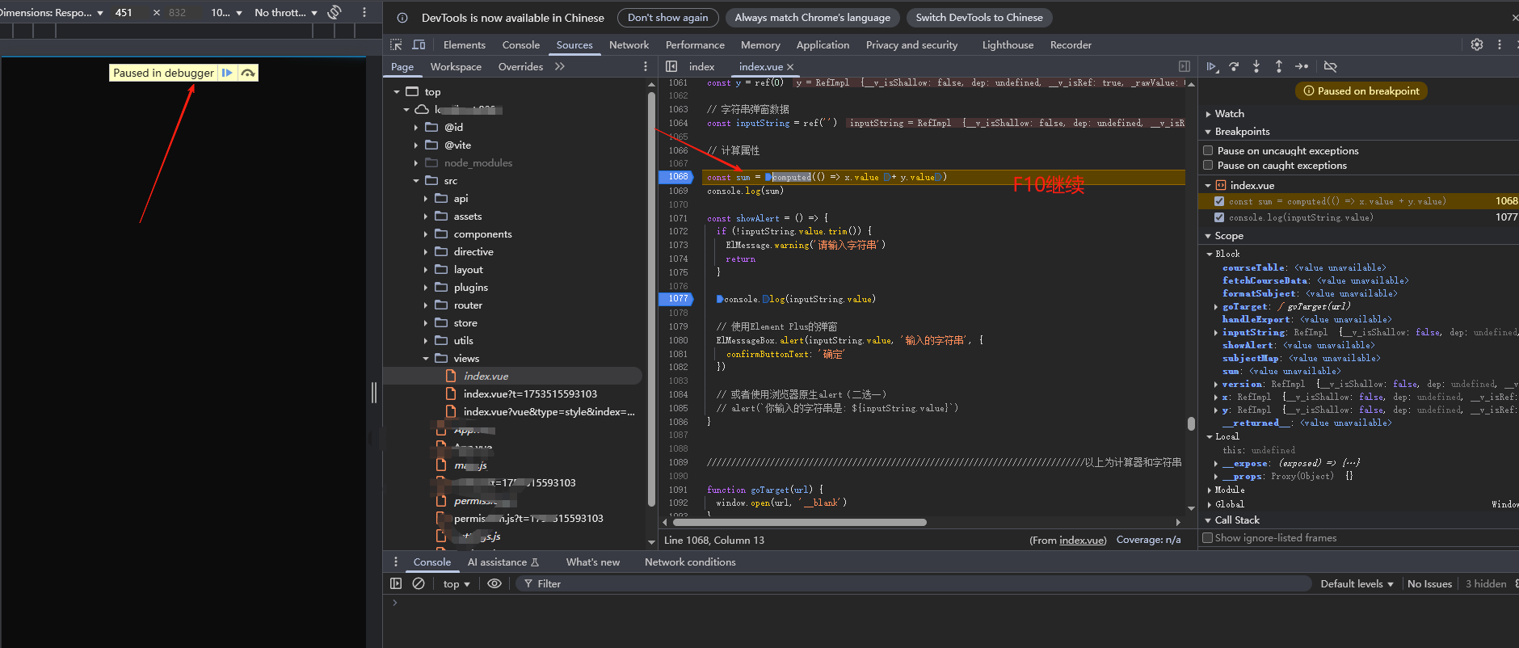Viewport: 1519px width, 648px height.
Task: Open Application panel tab
Action: click(823, 44)
